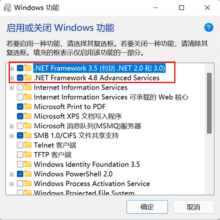Click the blue help question mark icon
Image resolution: width=220 pixels, height=220 pixels.
tap(208, 27)
